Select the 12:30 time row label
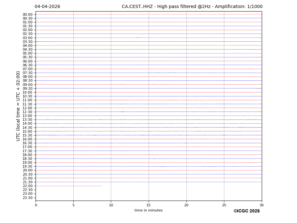Image resolution: width=297 pixels, height=223 pixels. click(x=28, y=112)
